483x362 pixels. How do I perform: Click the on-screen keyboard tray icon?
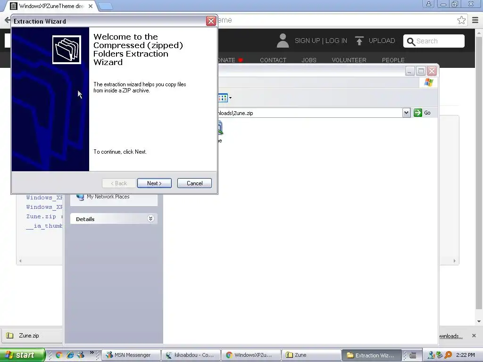pos(413,355)
